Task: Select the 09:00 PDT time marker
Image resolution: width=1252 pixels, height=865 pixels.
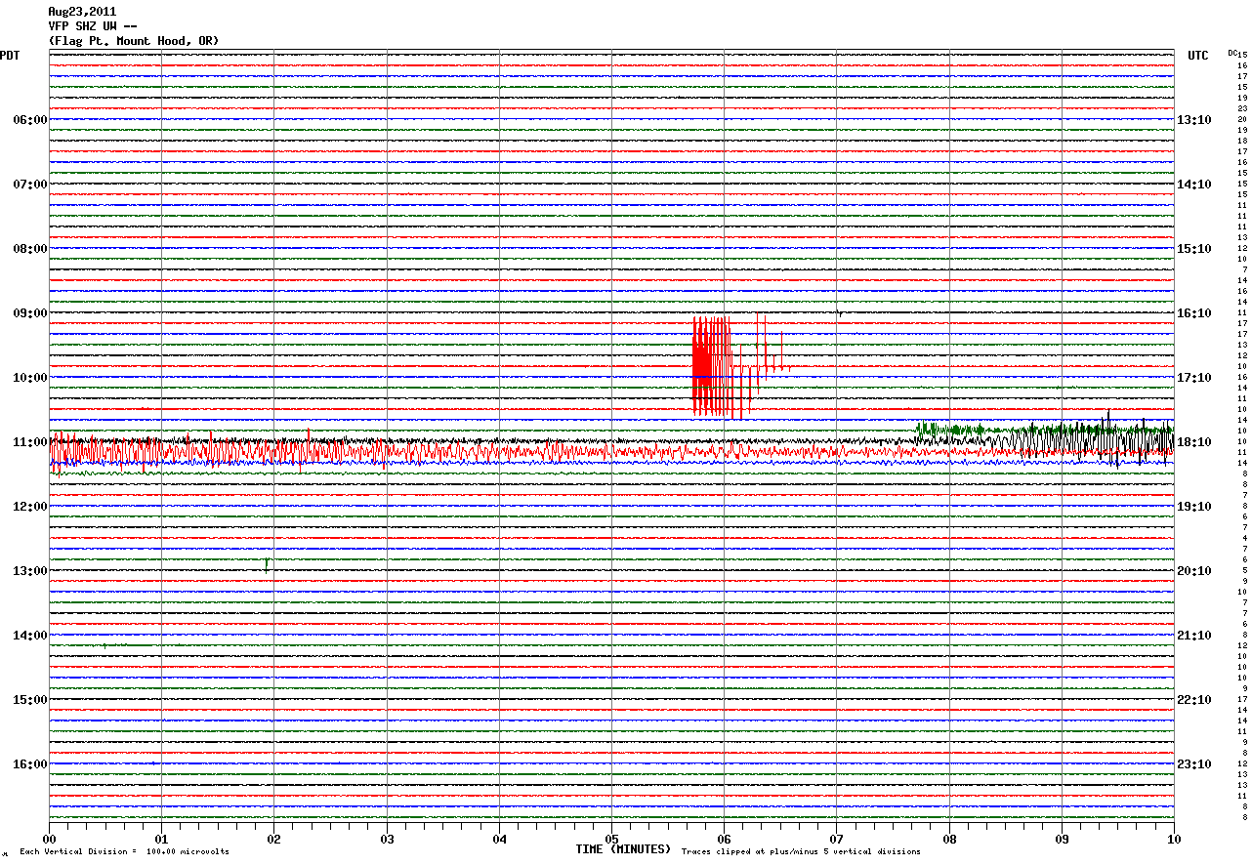Action: pyautogui.click(x=30, y=313)
